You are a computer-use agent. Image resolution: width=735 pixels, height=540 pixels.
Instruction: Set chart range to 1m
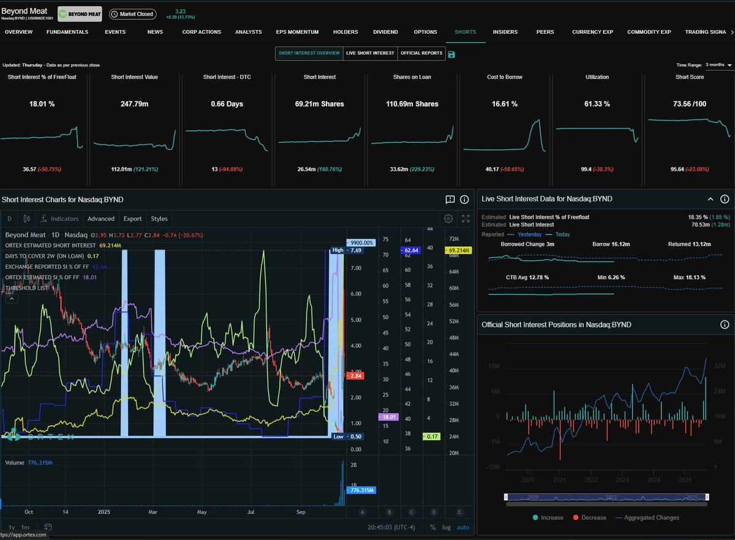coord(25,527)
